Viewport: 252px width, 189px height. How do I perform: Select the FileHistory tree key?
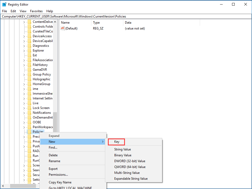coord(40,65)
